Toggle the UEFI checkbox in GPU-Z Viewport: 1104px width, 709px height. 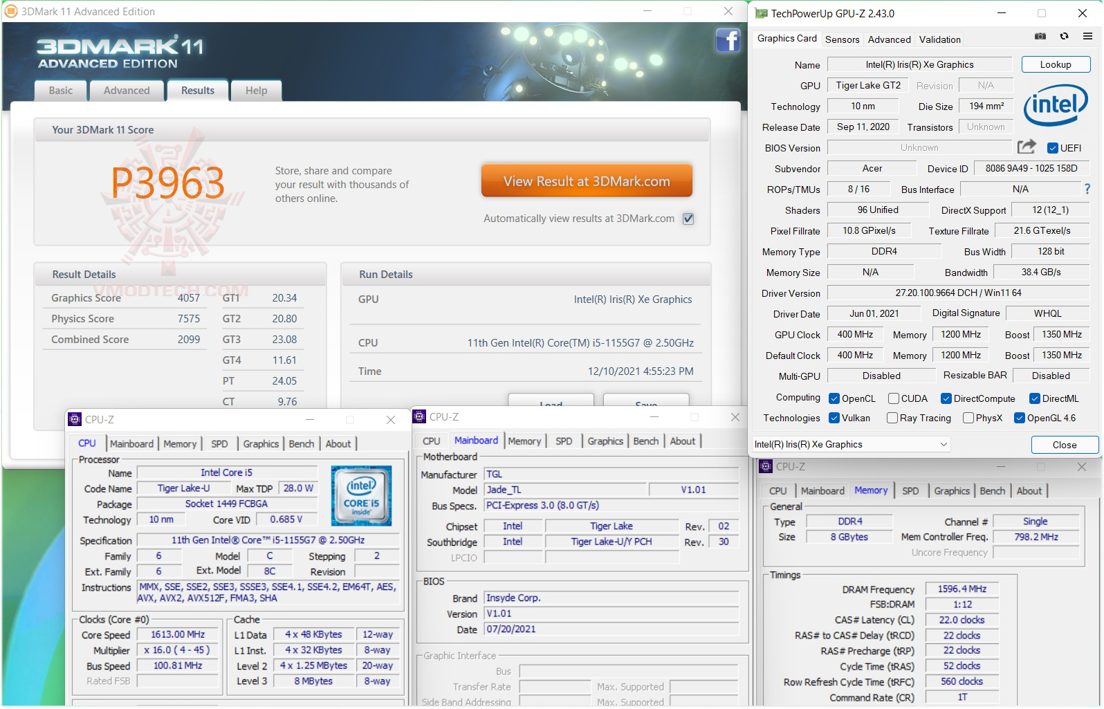[1053, 148]
